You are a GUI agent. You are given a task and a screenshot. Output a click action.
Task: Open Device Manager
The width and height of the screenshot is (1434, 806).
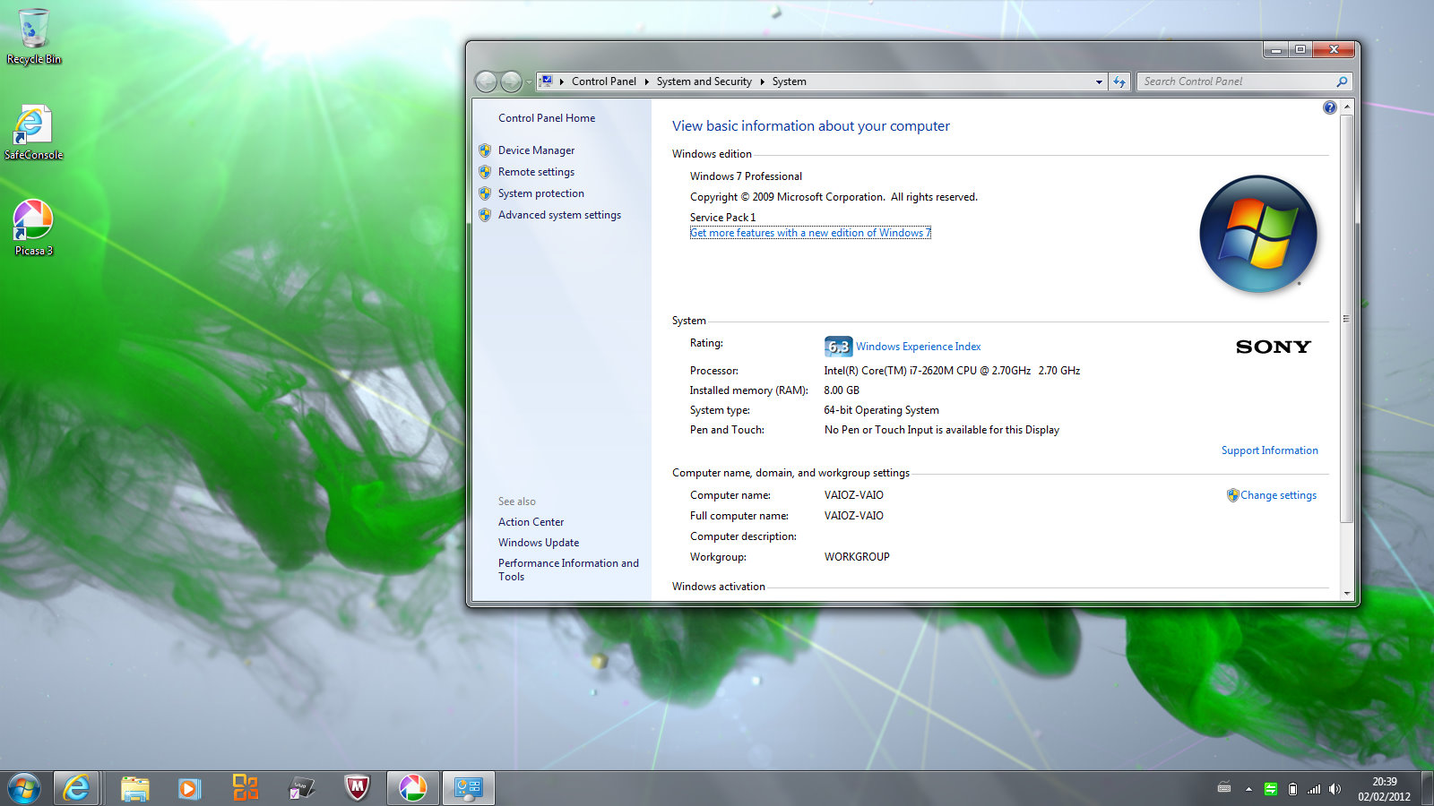[x=536, y=150]
